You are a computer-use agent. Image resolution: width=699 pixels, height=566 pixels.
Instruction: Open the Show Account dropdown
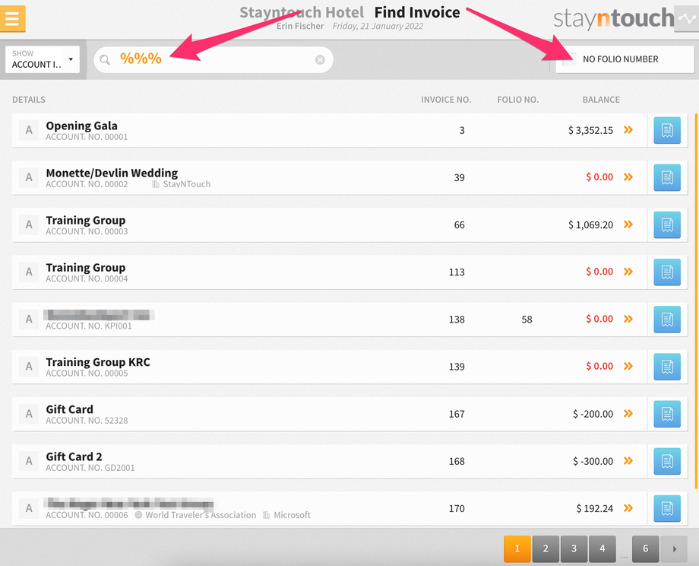[43, 59]
